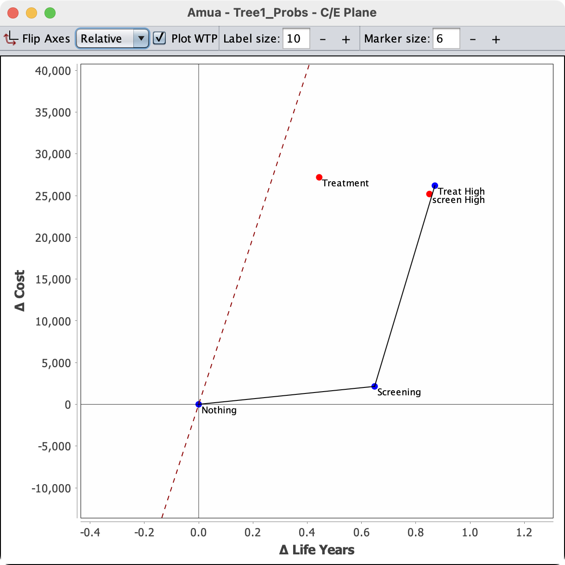Image resolution: width=565 pixels, height=565 pixels.
Task: Click the Marker size input field
Action: 446,38
